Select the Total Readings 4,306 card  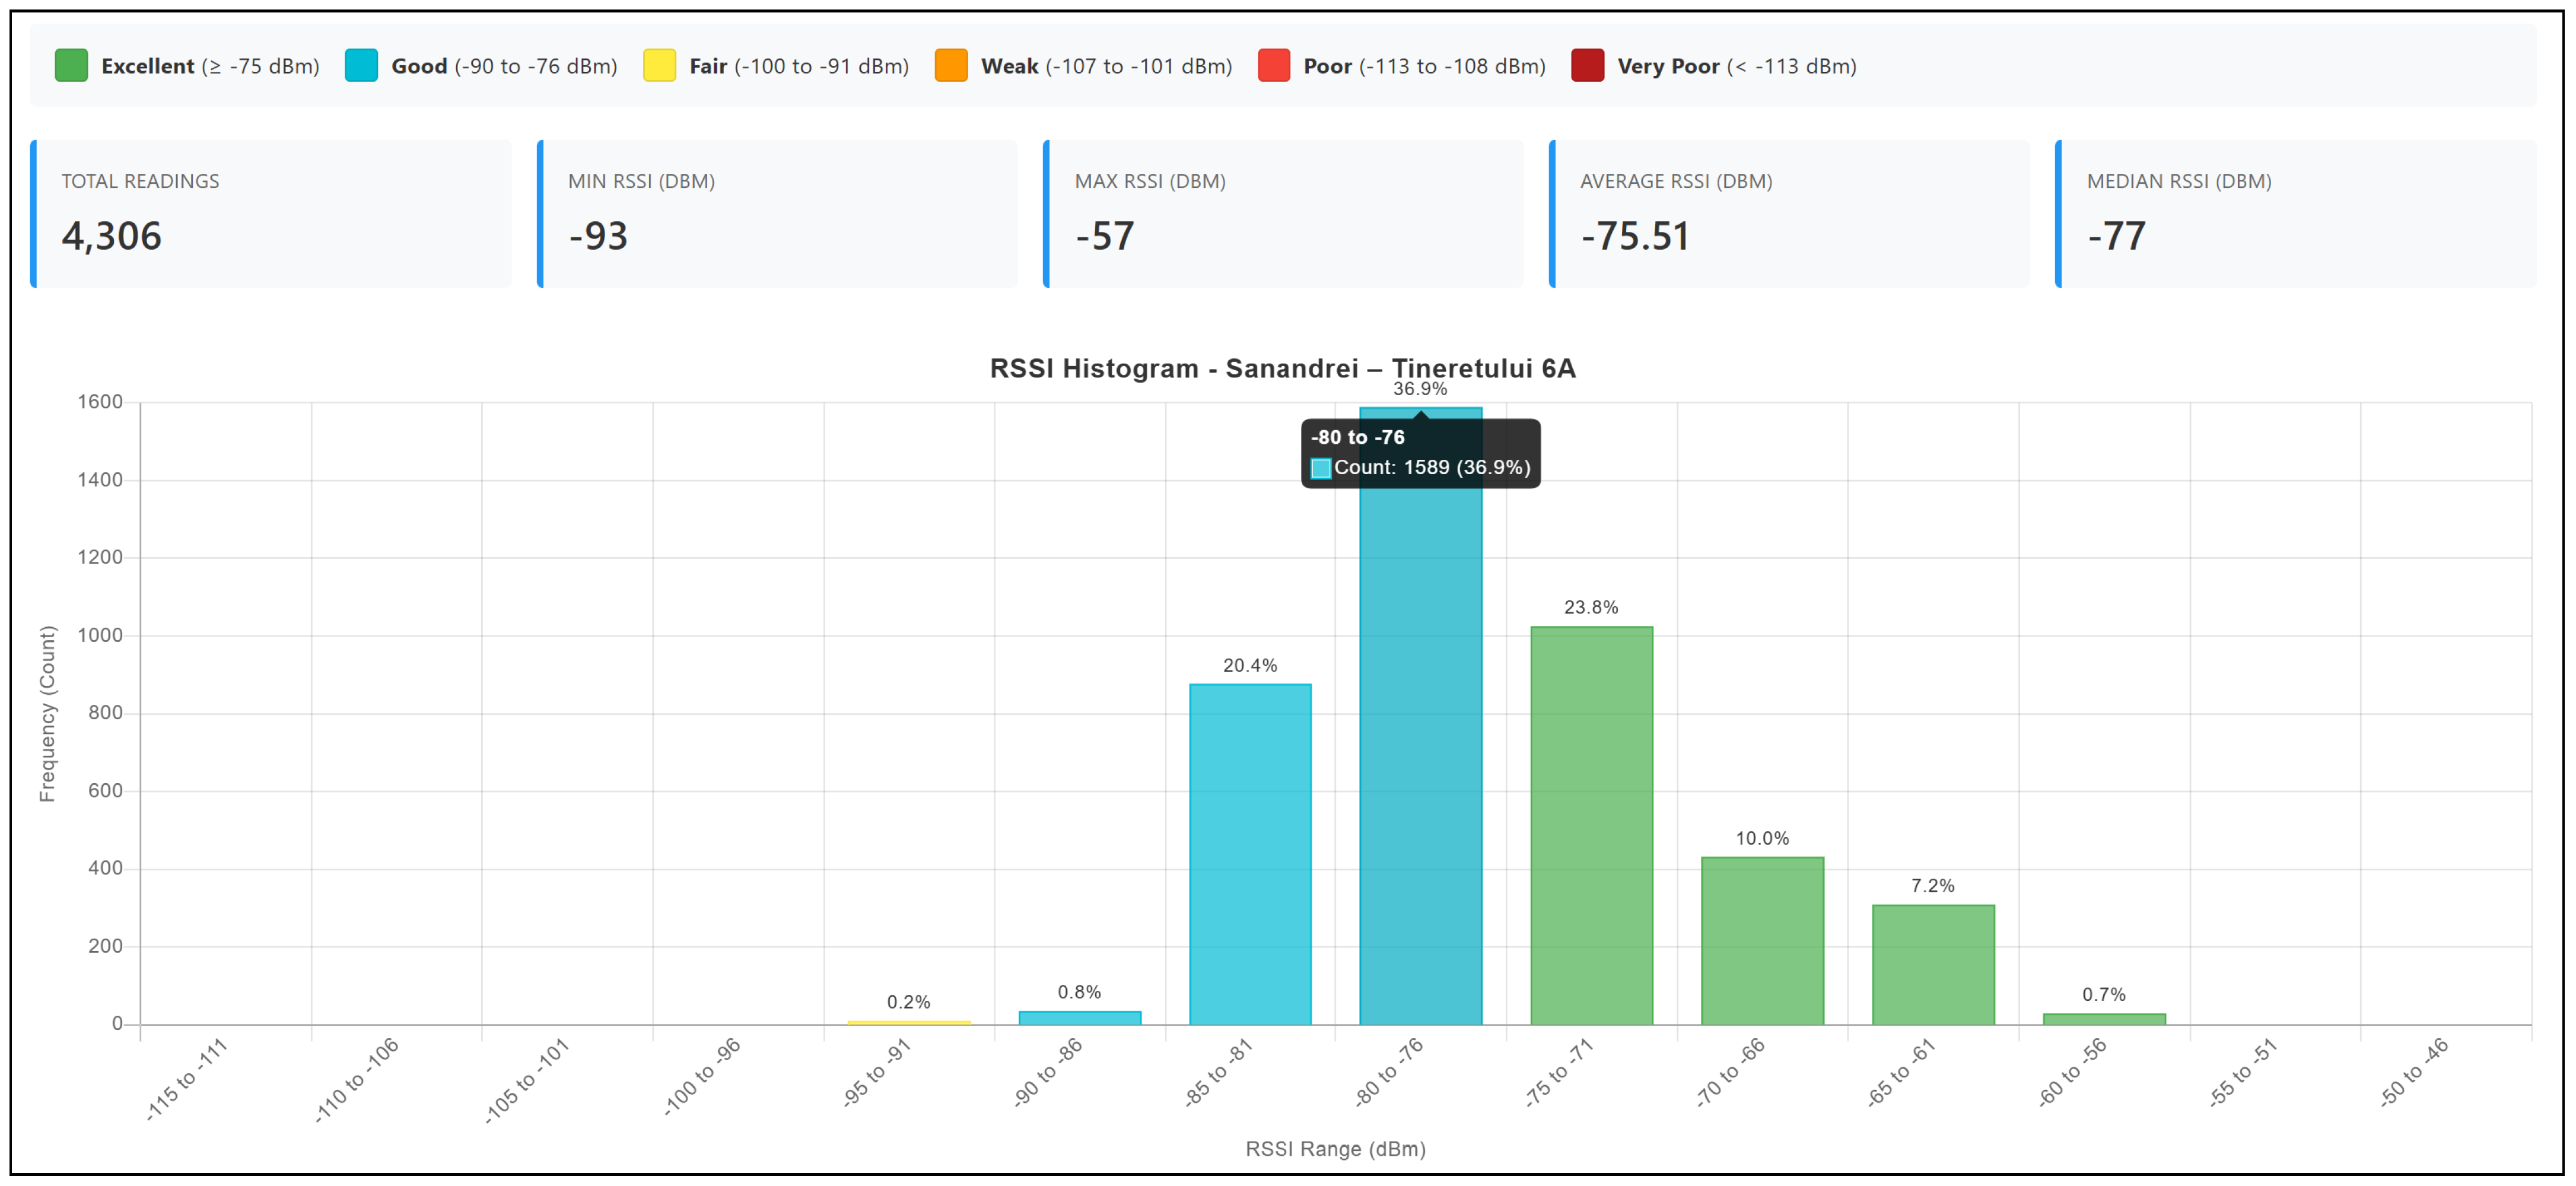[271, 214]
